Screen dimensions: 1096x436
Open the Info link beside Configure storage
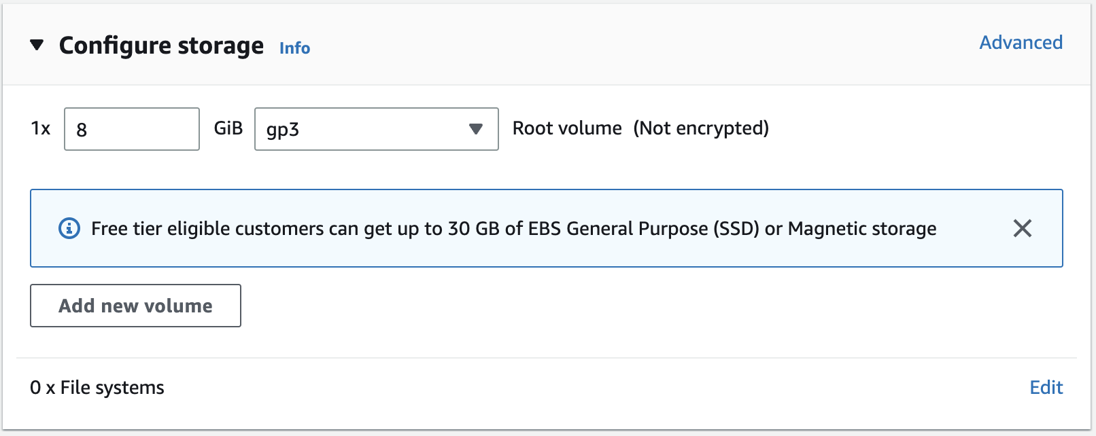coord(294,48)
